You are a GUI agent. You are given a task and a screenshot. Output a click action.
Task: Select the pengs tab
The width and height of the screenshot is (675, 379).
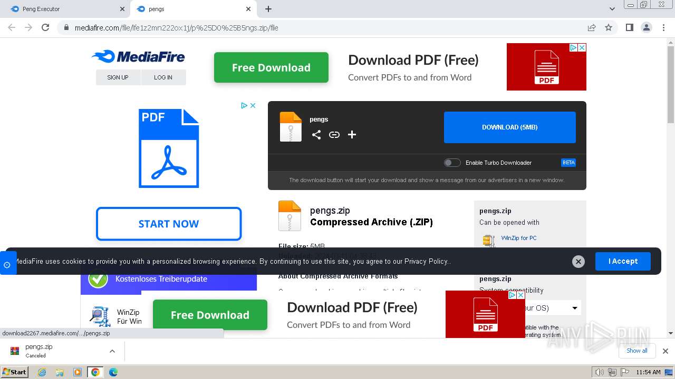193,9
